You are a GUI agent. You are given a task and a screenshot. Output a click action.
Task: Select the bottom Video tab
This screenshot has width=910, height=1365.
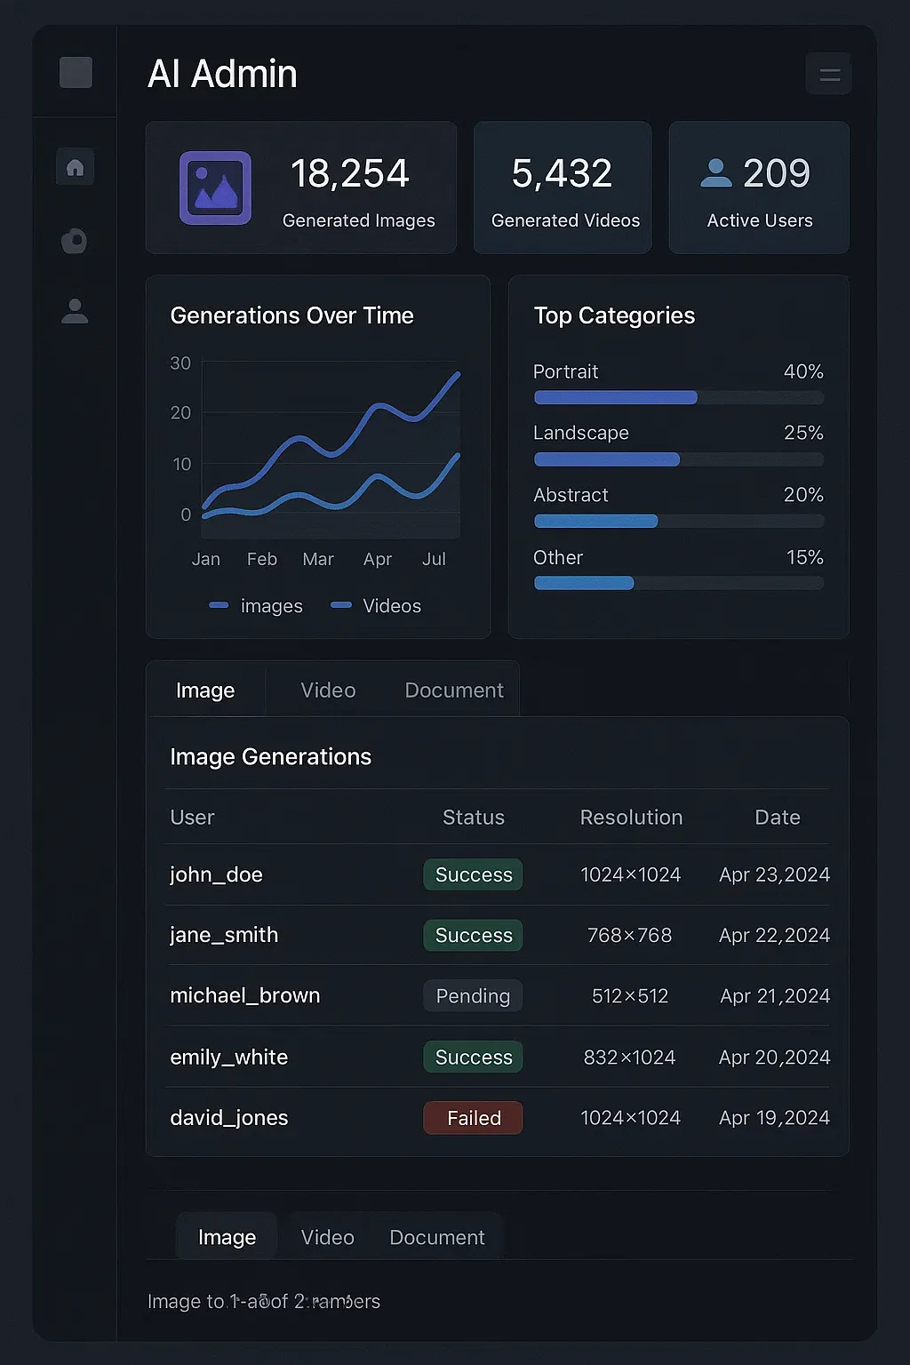point(327,1237)
